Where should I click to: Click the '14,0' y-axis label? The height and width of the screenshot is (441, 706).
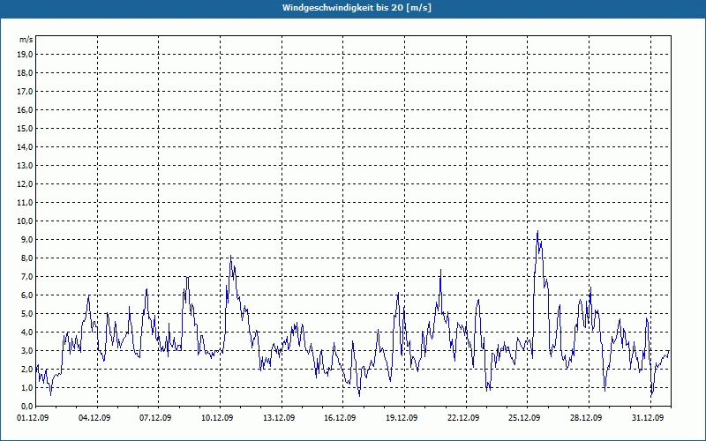pos(25,146)
